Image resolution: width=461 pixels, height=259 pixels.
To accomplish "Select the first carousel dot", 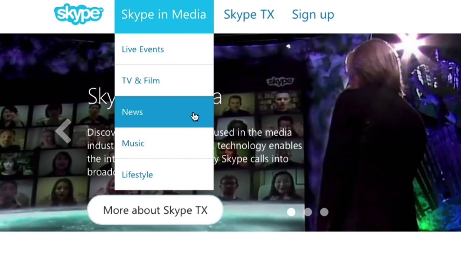I will click(x=291, y=212).
